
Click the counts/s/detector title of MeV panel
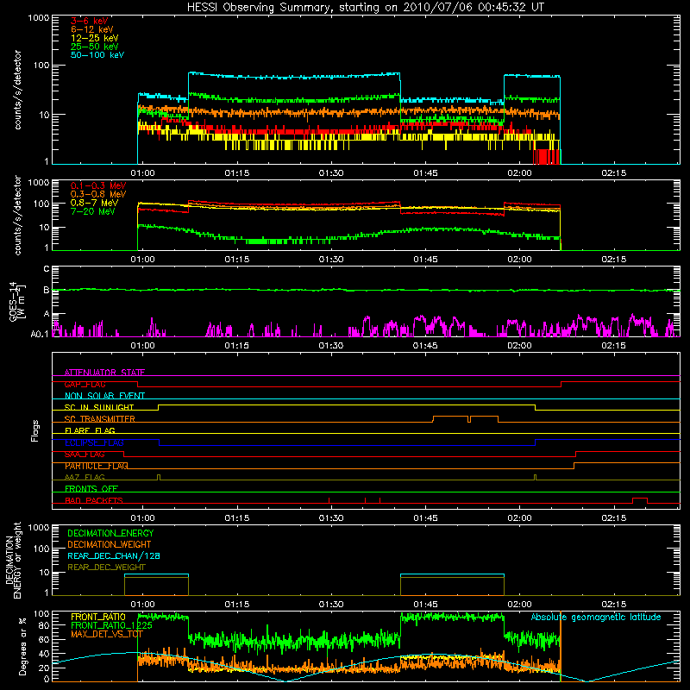[x=17, y=215]
